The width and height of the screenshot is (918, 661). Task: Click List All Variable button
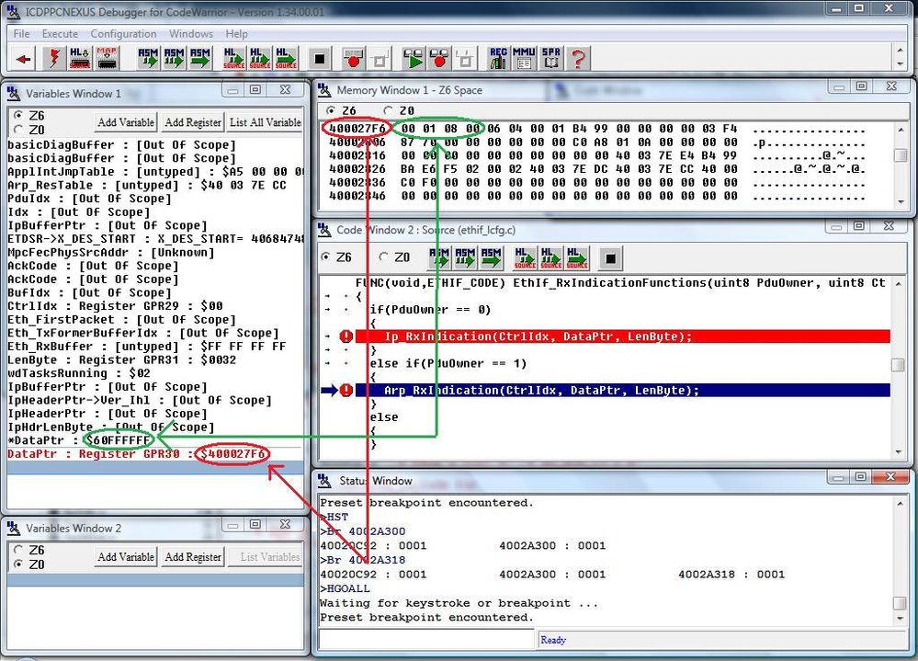tap(266, 122)
